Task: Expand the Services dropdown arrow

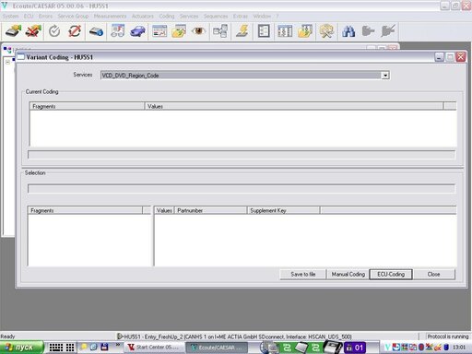Action: 385,76
